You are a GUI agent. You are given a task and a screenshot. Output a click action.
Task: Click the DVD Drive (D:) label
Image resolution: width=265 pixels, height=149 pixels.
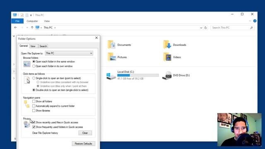point(181,75)
